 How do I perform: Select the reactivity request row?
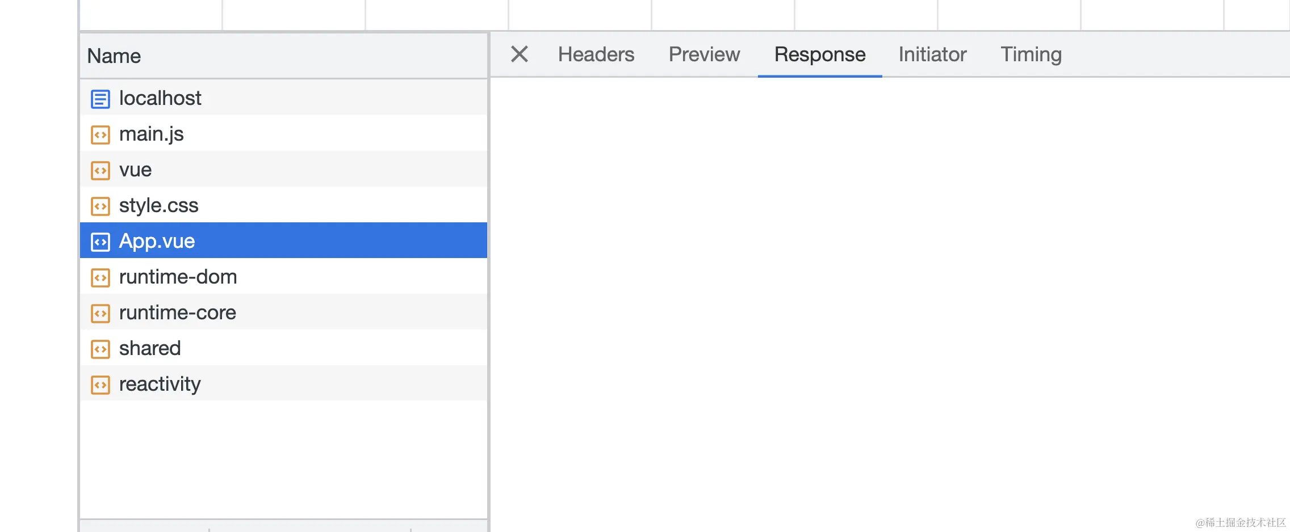(284, 383)
